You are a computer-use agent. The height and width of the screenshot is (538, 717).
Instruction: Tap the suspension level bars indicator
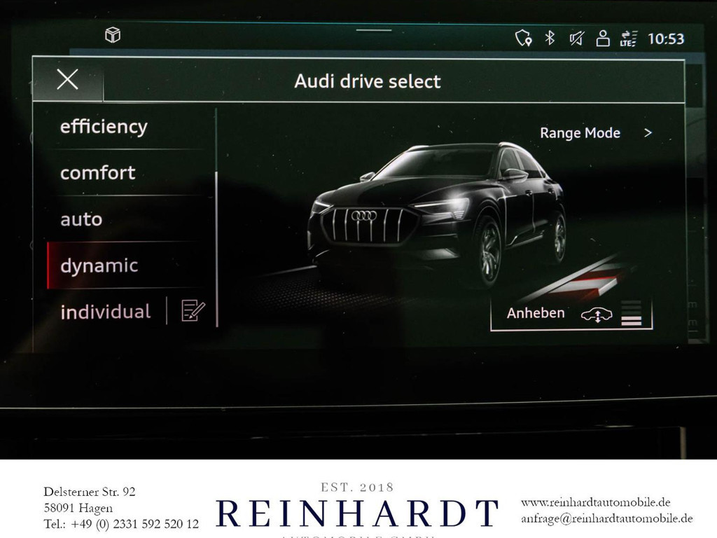[632, 313]
